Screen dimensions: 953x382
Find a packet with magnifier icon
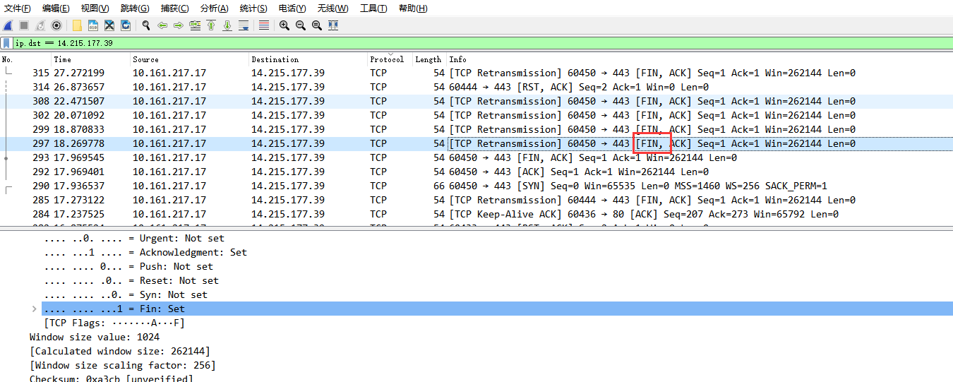pos(146,25)
